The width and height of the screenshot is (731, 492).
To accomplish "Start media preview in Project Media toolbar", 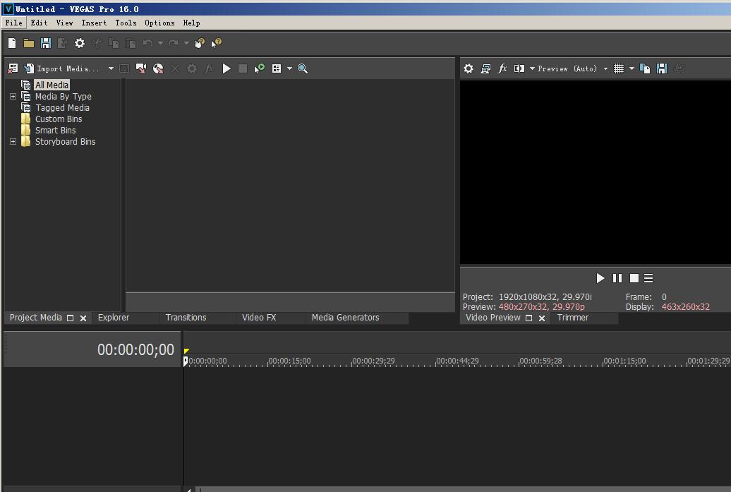I will [226, 68].
